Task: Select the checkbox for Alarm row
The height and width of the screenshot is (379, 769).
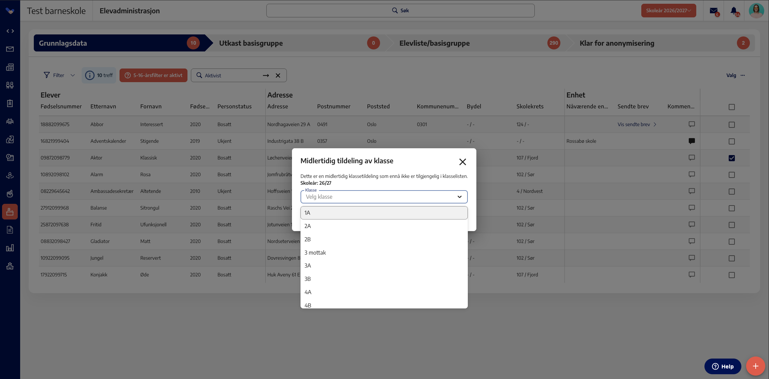Action: click(x=732, y=175)
